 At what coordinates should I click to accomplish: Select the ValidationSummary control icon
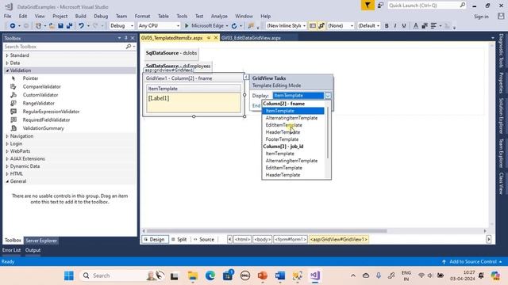(13, 128)
